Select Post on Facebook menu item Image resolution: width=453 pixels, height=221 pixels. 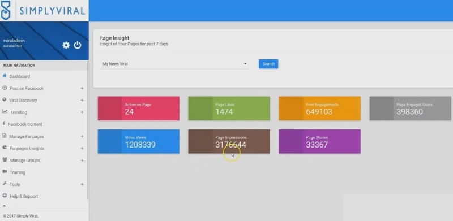click(27, 88)
